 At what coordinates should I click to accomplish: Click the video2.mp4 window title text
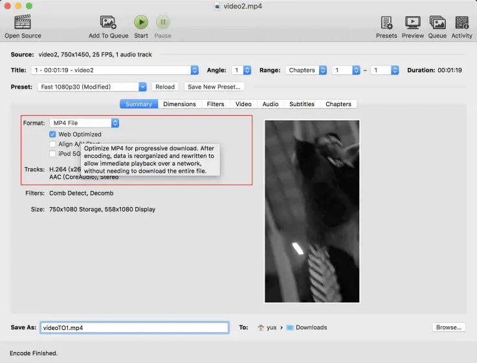tap(243, 6)
